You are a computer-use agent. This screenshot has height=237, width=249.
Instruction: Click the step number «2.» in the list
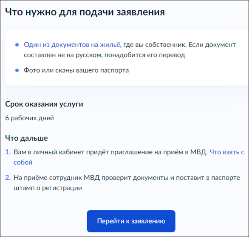[8, 178]
